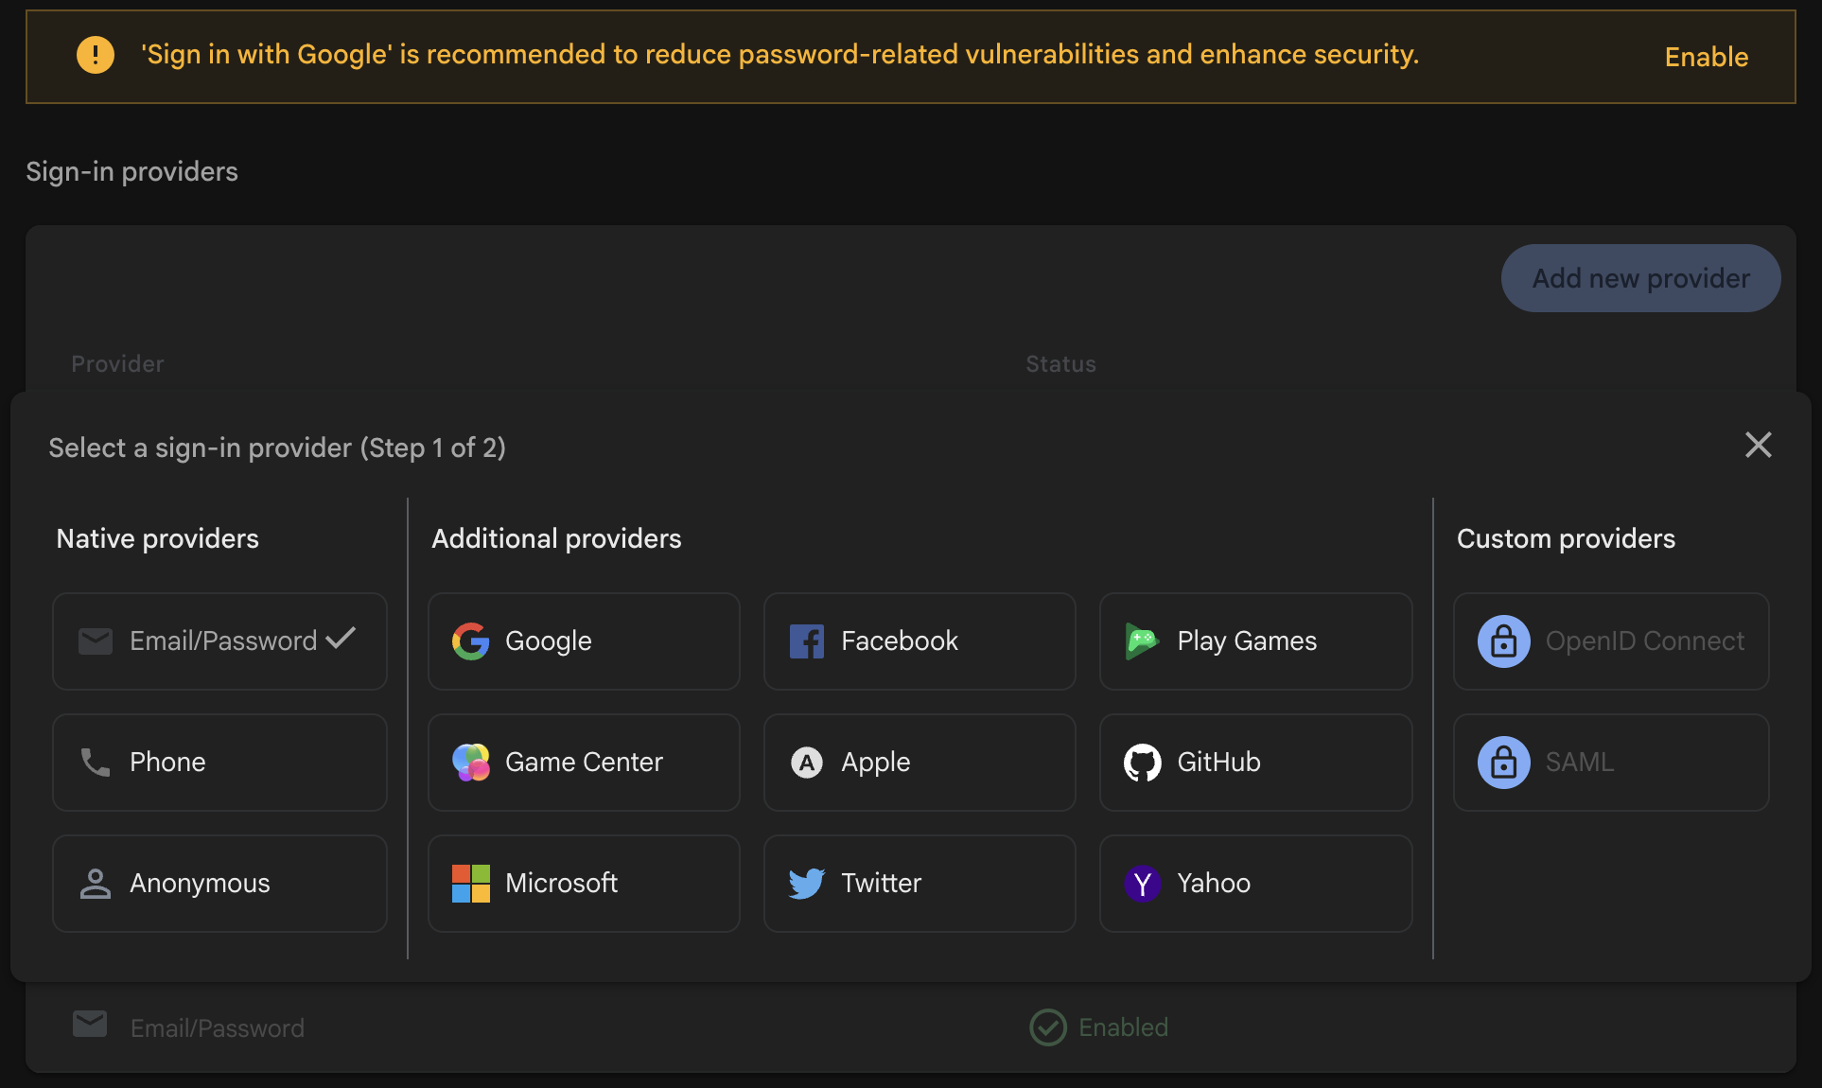
Task: Click the Google logo icon
Action: 470,641
